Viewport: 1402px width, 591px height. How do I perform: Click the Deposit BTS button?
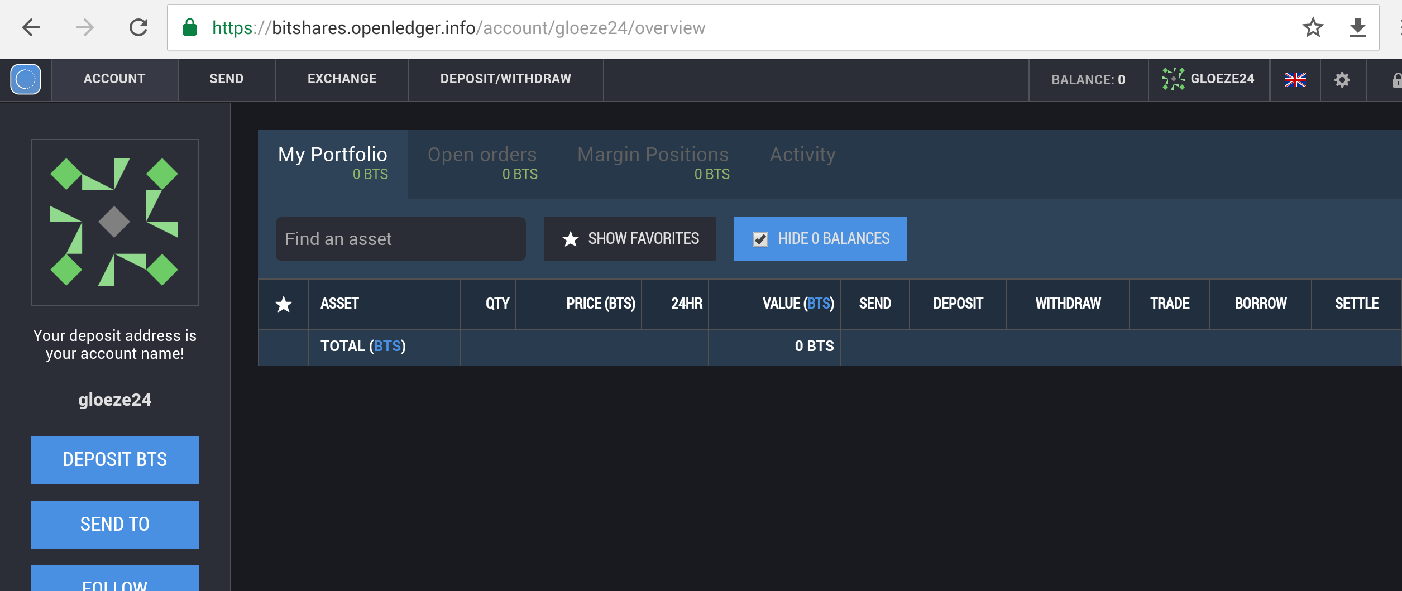point(115,460)
